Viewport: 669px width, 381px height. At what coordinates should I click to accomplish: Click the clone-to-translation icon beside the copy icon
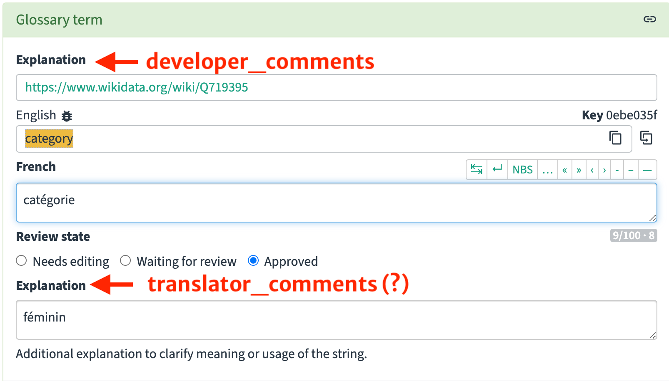point(647,139)
